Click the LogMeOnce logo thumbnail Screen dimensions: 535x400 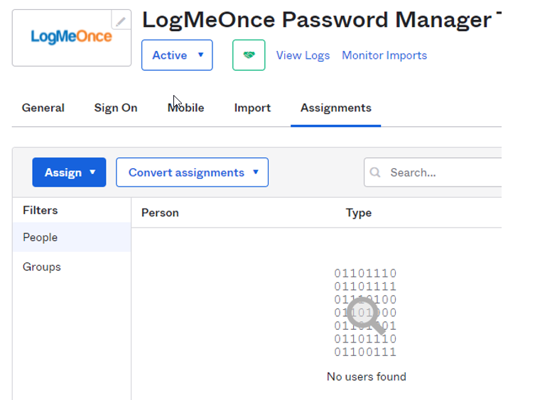tap(72, 38)
